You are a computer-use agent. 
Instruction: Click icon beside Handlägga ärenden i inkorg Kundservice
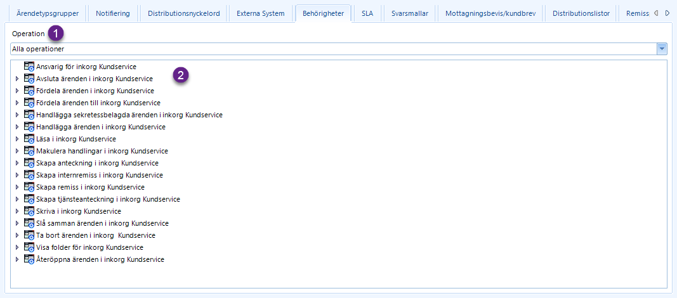point(29,127)
